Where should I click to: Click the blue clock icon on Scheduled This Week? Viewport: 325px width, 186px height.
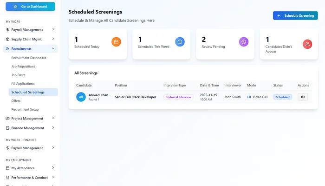coord(180,42)
